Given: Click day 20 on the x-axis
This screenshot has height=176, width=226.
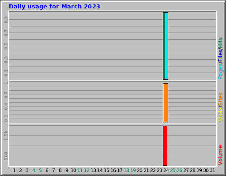Looking at the screenshot, I should pos(139,170).
